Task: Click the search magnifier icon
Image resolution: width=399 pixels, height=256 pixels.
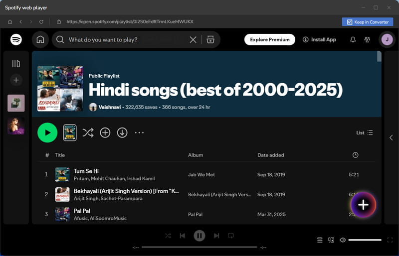Action: coord(60,39)
